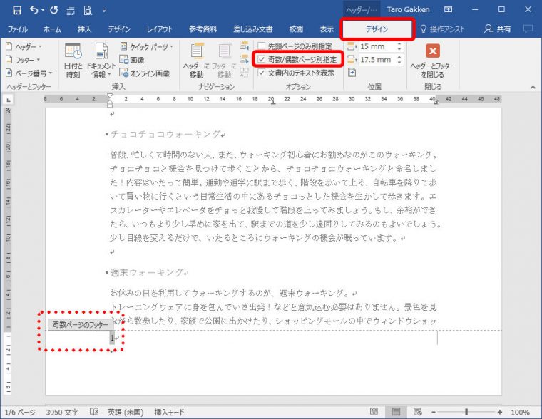Image resolution: width=542 pixels, height=419 pixels.
Task: Switch to web layout view icon
Action: [418, 412]
